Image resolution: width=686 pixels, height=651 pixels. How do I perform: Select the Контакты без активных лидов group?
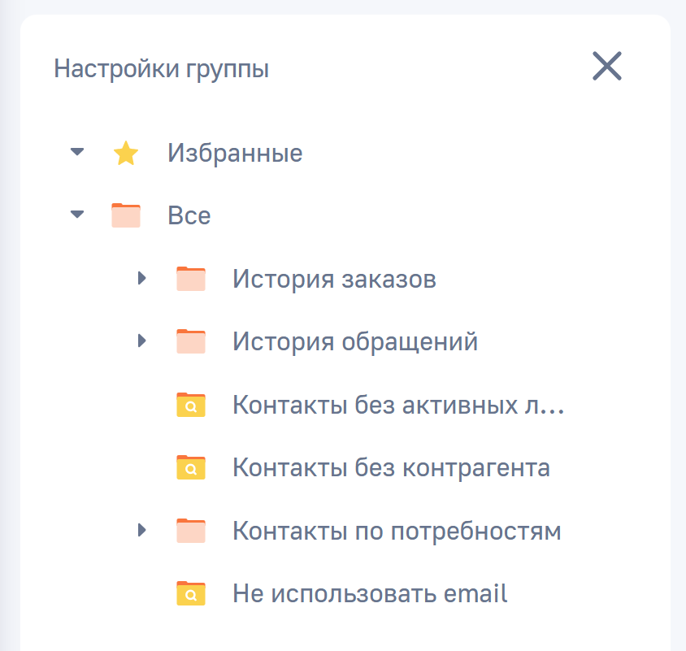pos(398,404)
